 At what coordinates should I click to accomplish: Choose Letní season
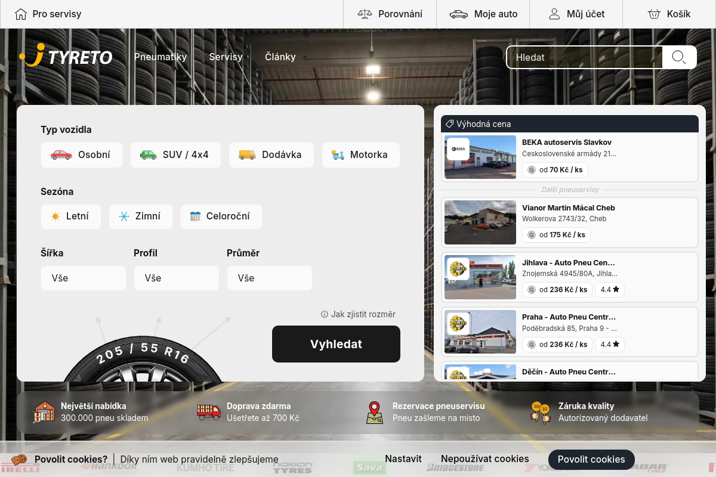pyautogui.click(x=71, y=216)
